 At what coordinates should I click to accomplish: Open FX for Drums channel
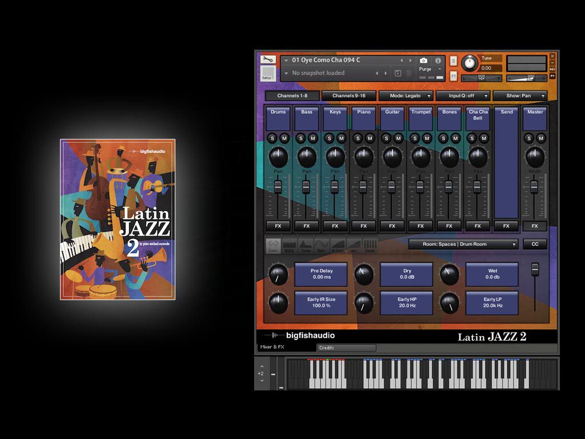click(278, 226)
